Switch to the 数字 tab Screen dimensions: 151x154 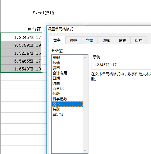click(x=57, y=40)
